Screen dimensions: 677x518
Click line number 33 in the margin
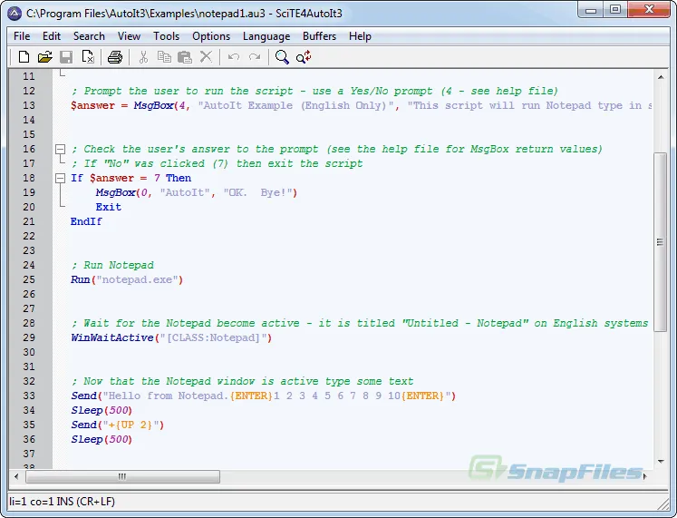click(29, 396)
